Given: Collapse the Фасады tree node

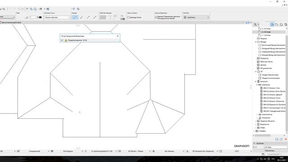Looking at the screenshot, I should 256,42.
